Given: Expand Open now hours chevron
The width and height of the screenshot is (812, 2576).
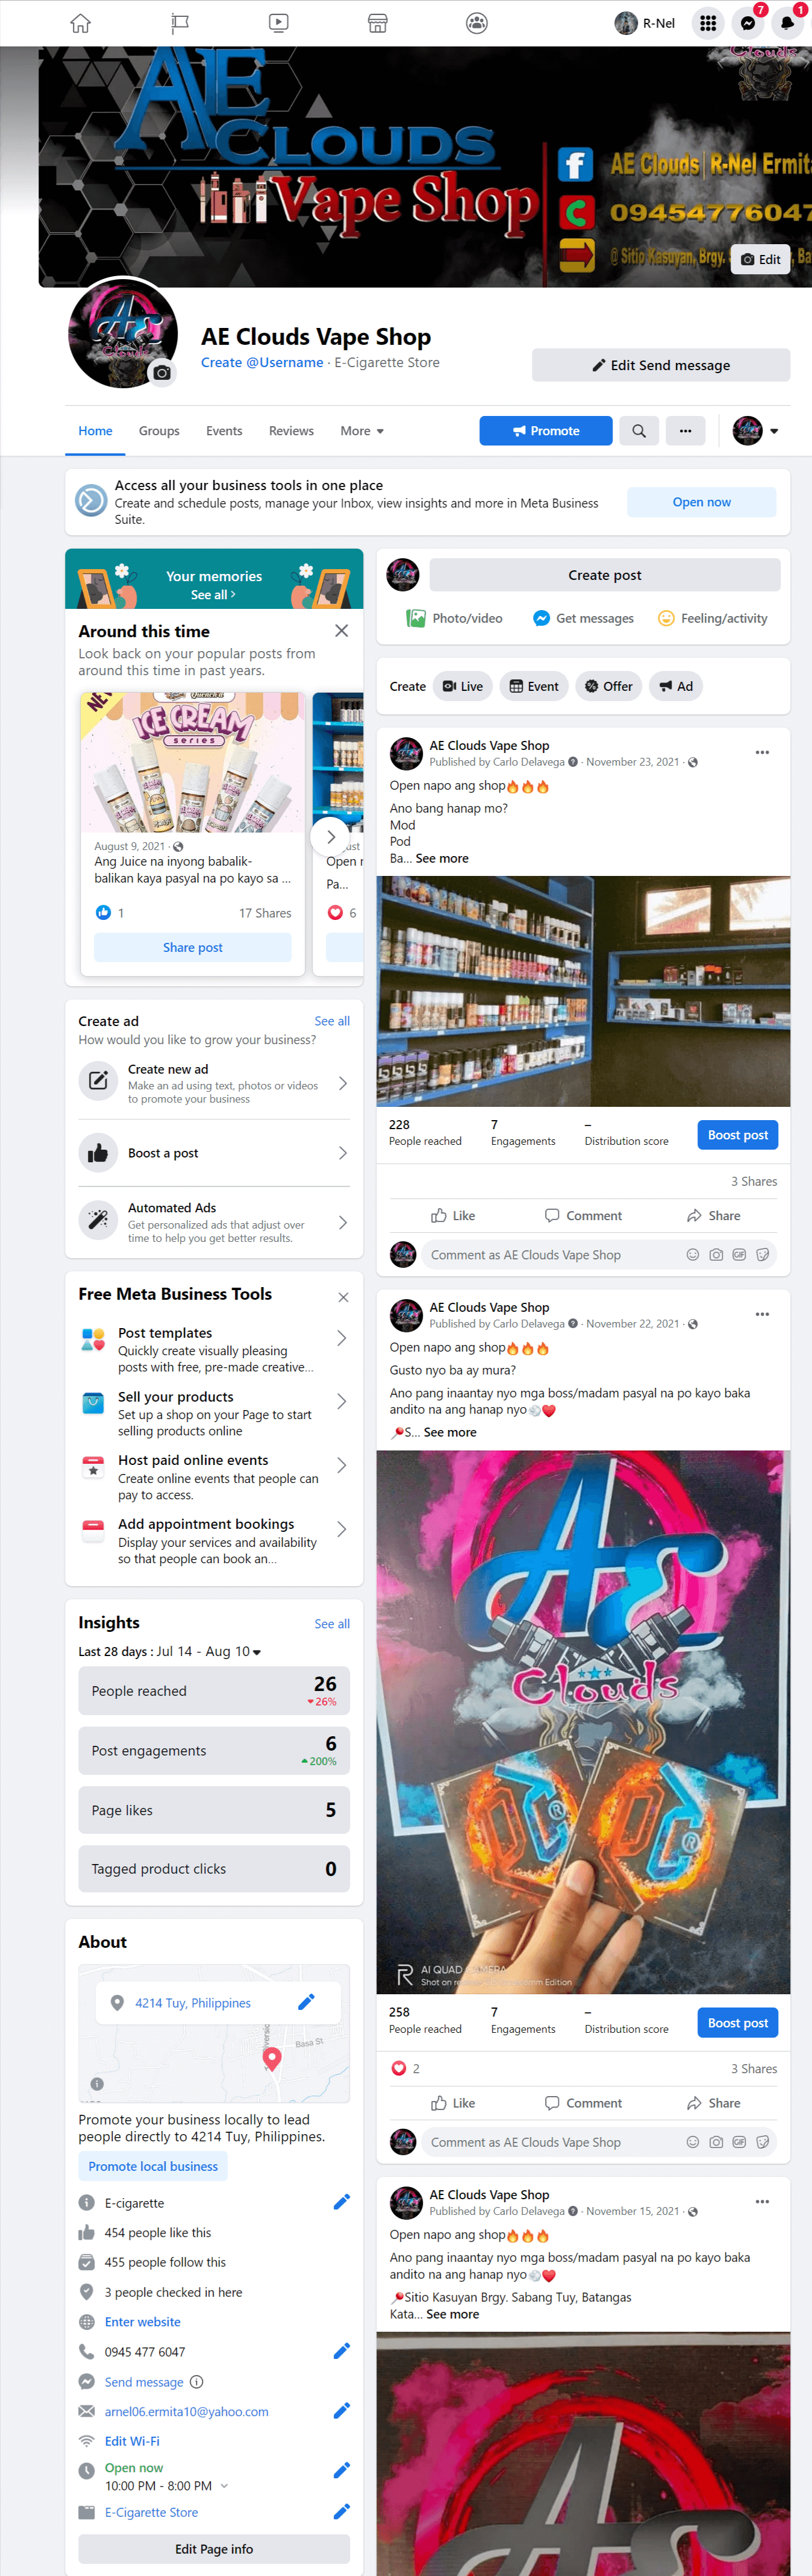Looking at the screenshot, I should pos(223,2485).
